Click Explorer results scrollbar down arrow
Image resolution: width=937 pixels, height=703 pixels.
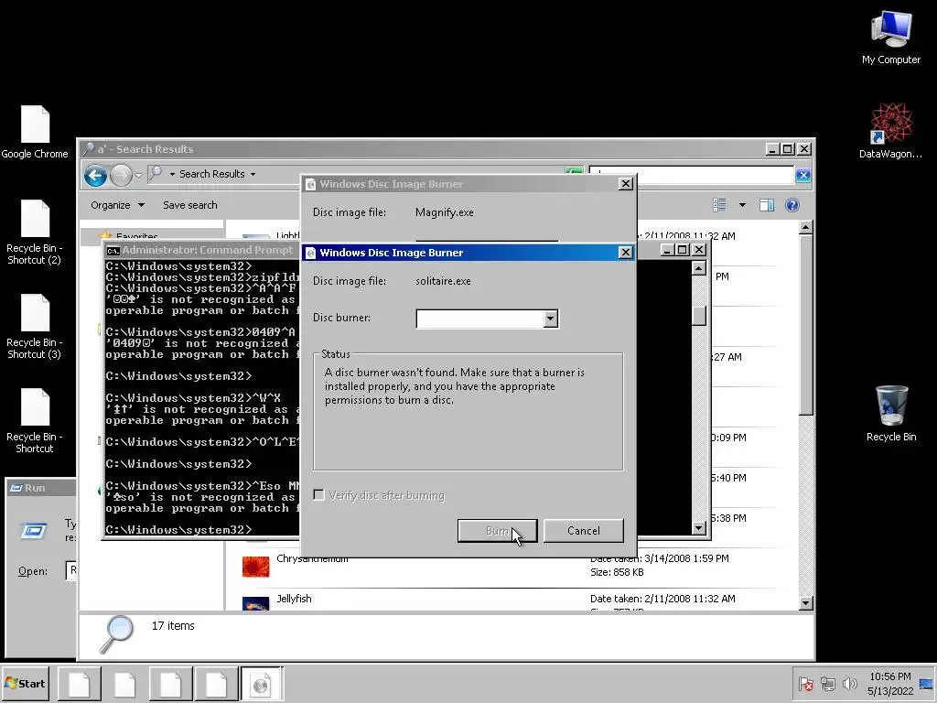[x=805, y=602]
